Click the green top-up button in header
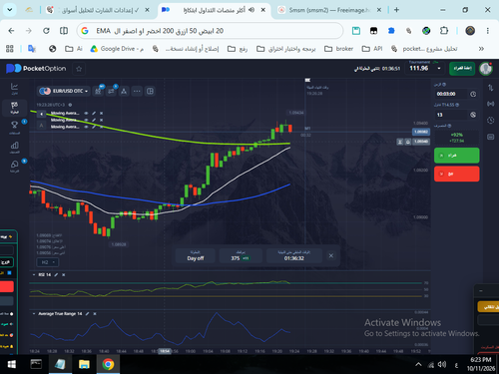Screen dimensions: 499x374 462,69
